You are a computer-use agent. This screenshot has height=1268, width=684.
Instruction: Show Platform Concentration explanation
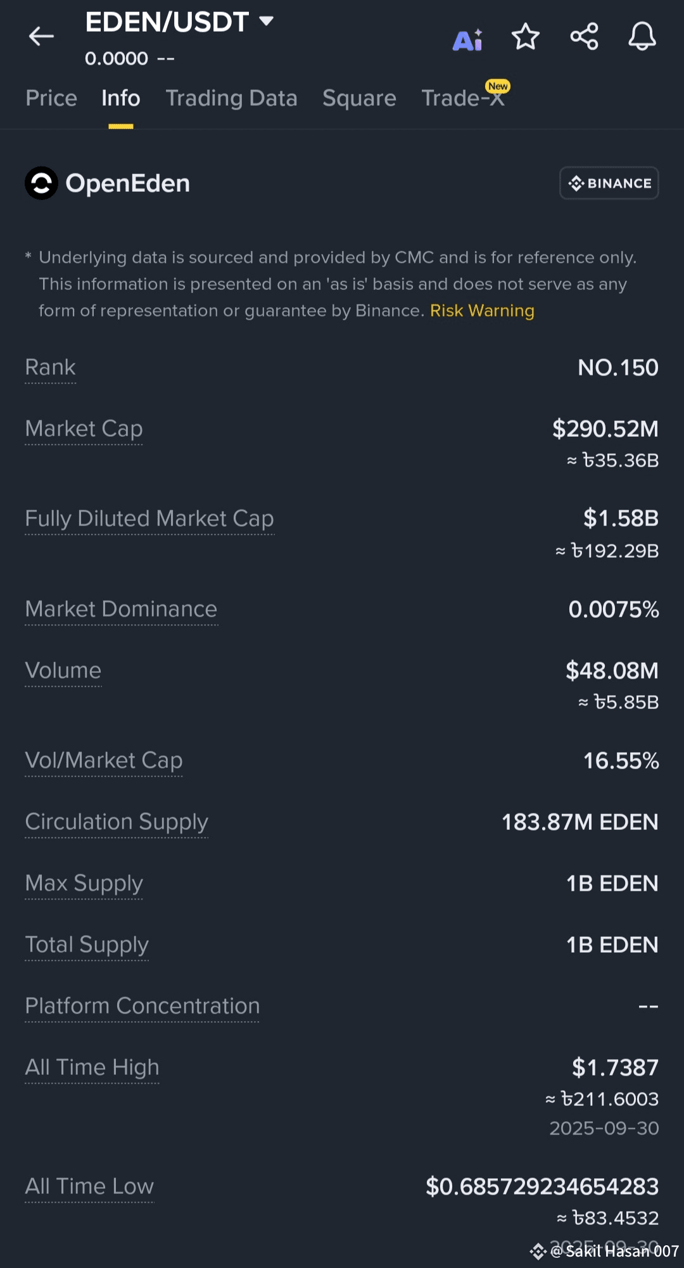click(x=142, y=1006)
